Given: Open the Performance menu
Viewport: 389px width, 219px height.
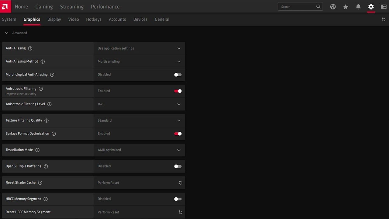Looking at the screenshot, I should 105,7.
